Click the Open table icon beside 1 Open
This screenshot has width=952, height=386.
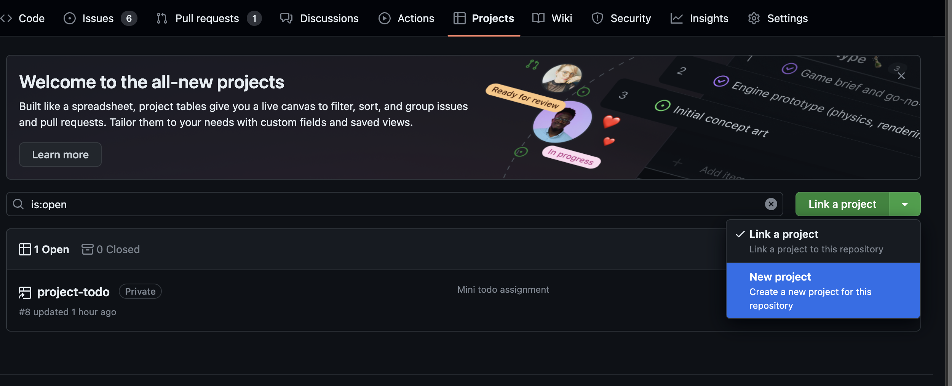click(25, 249)
